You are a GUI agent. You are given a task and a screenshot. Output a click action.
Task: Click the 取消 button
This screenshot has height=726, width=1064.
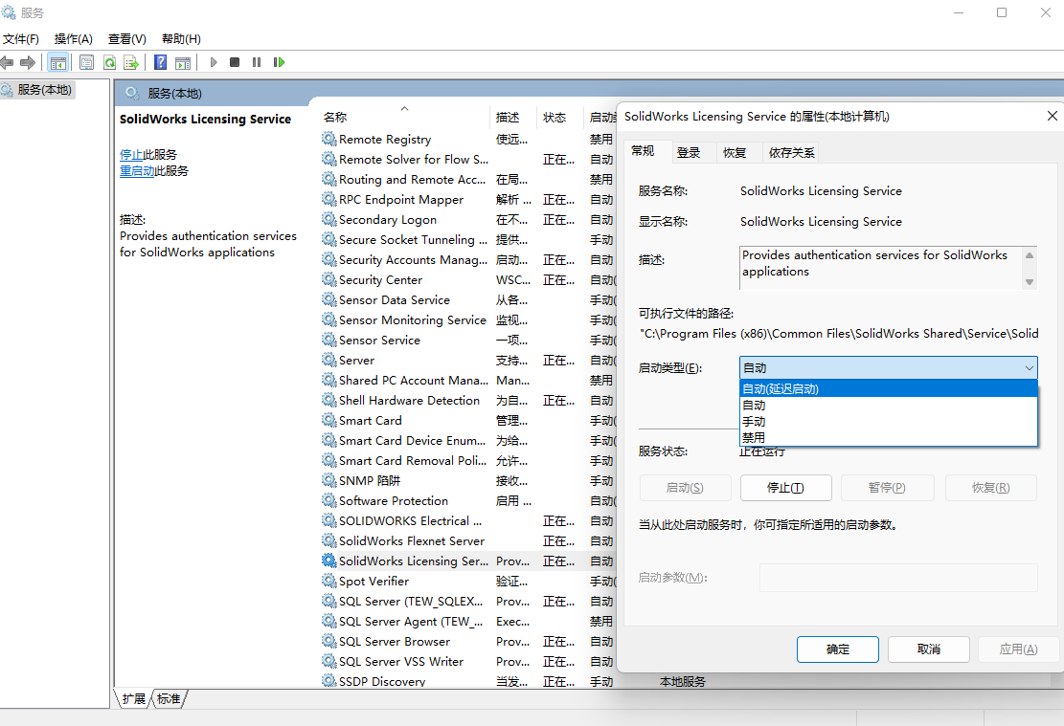click(x=929, y=649)
